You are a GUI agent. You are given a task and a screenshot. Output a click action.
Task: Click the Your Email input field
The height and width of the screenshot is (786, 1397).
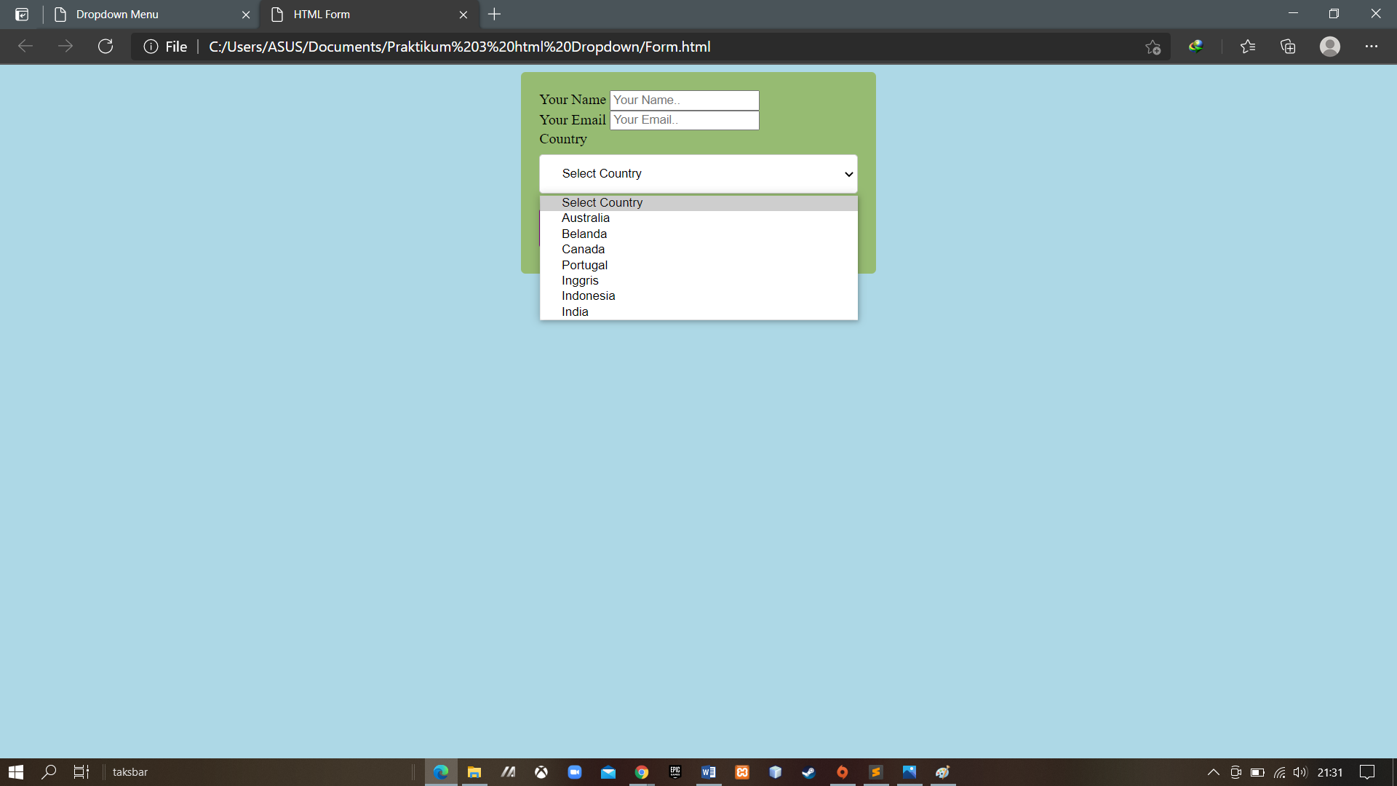(x=683, y=119)
